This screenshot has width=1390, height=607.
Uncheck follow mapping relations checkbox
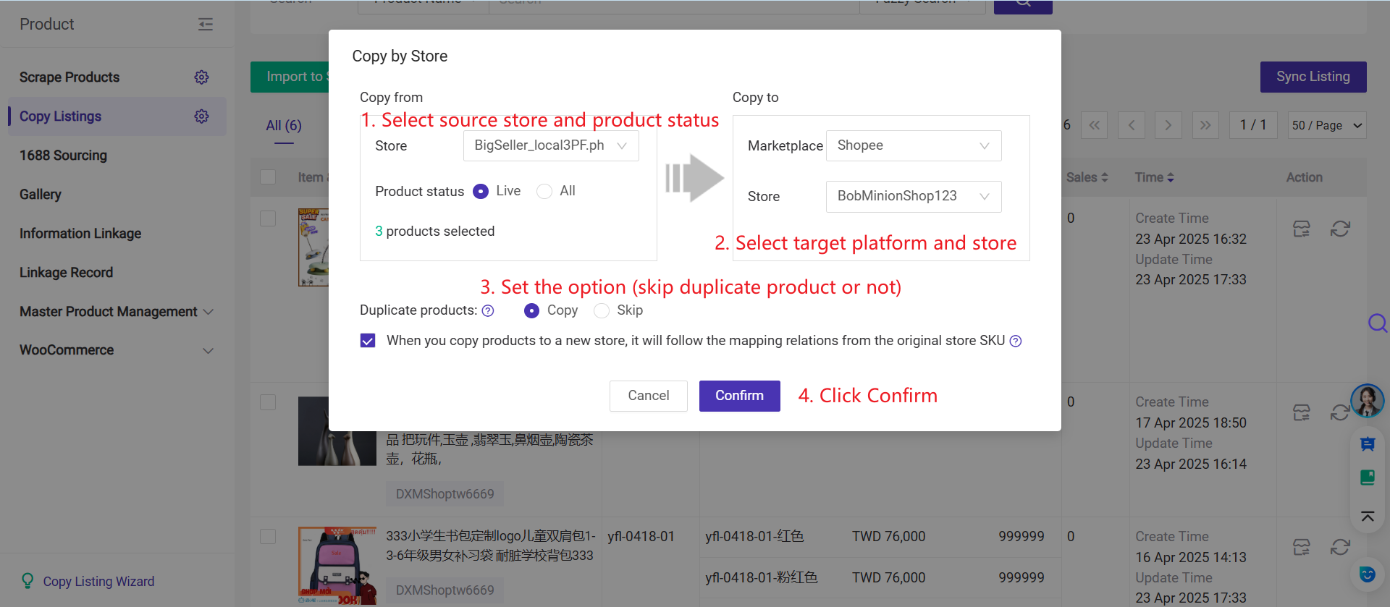(x=368, y=341)
